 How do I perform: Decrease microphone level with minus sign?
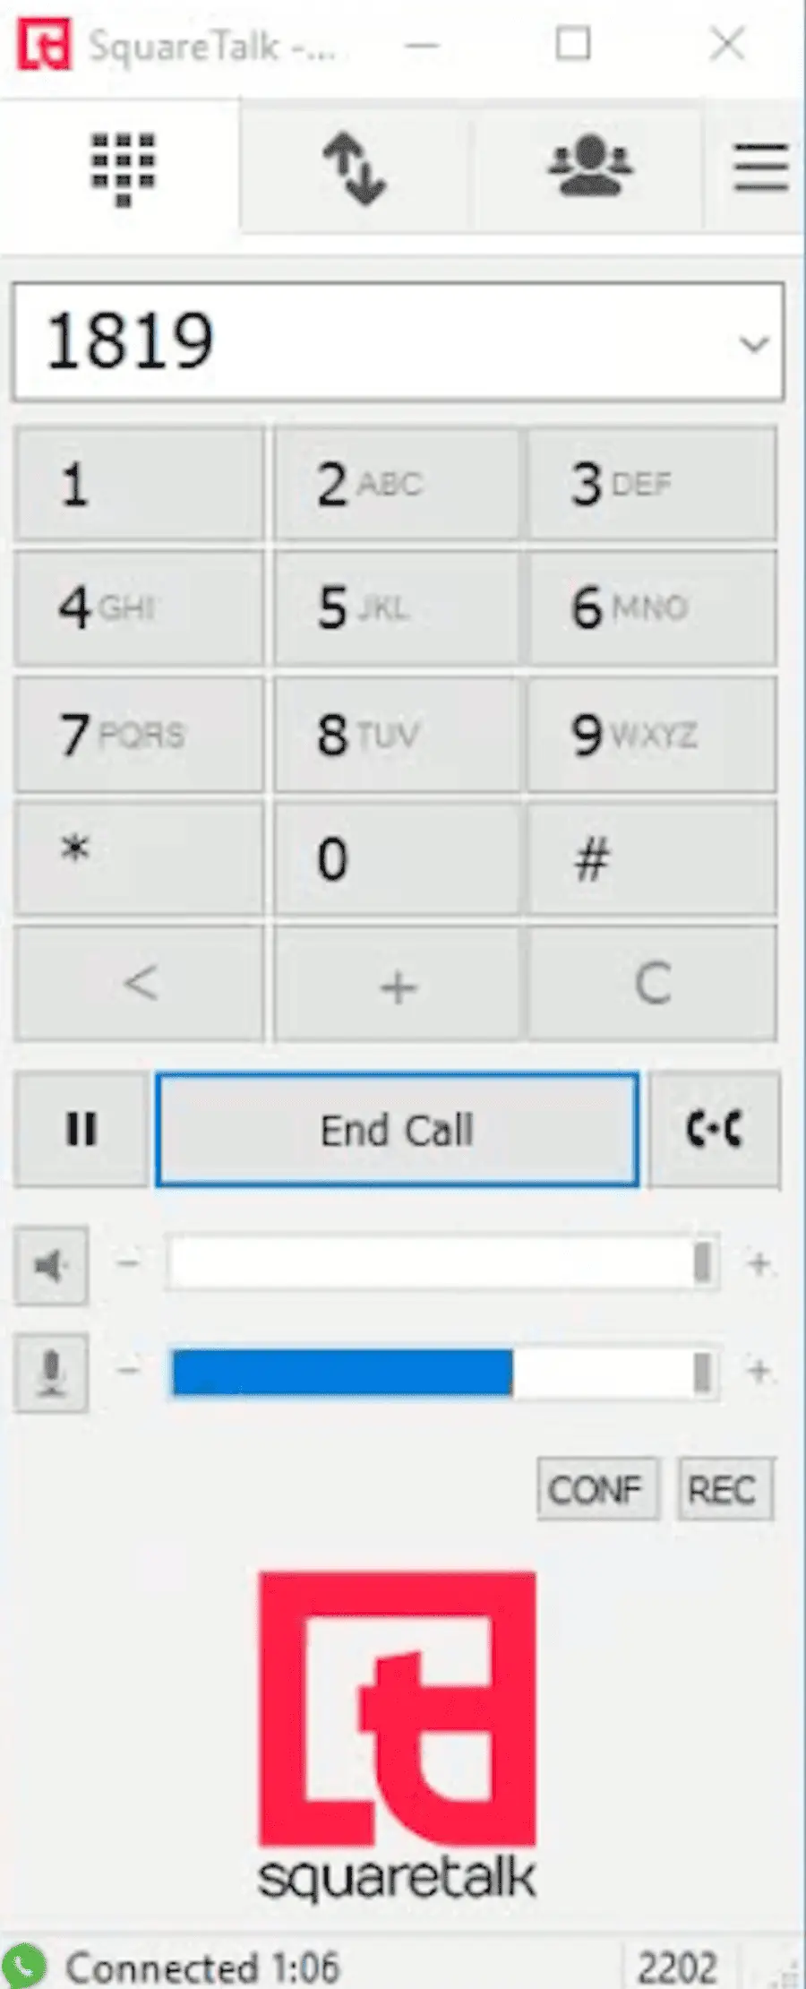click(129, 1370)
